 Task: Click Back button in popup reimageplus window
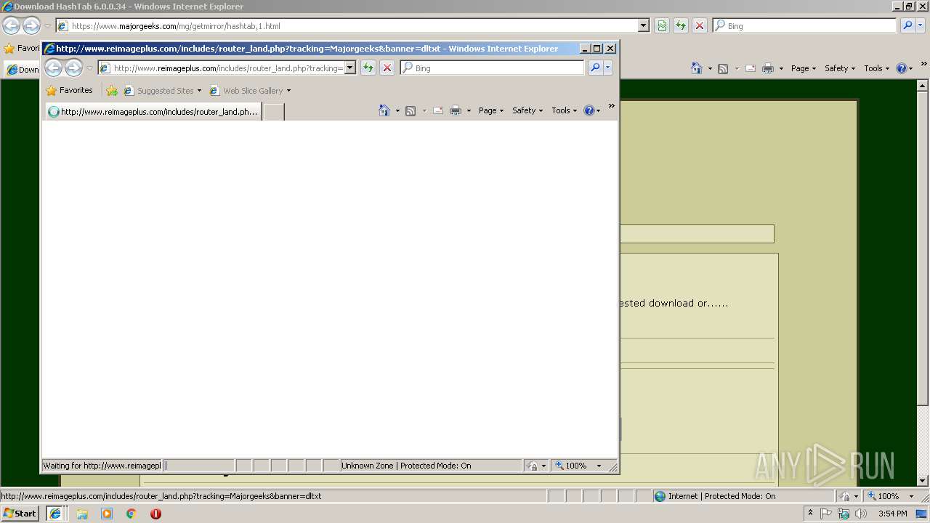click(x=54, y=68)
